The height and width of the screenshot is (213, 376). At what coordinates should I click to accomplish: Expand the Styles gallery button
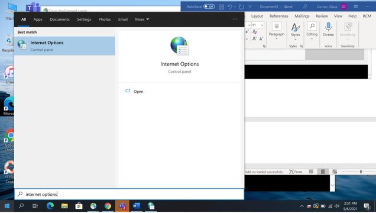pyautogui.click(x=296, y=32)
